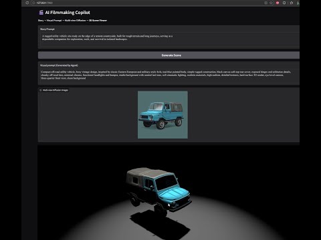This screenshot has width=321, height=240.
Task: Click the 'Multi-view Diffusion Images' label text
Action: (56, 90)
